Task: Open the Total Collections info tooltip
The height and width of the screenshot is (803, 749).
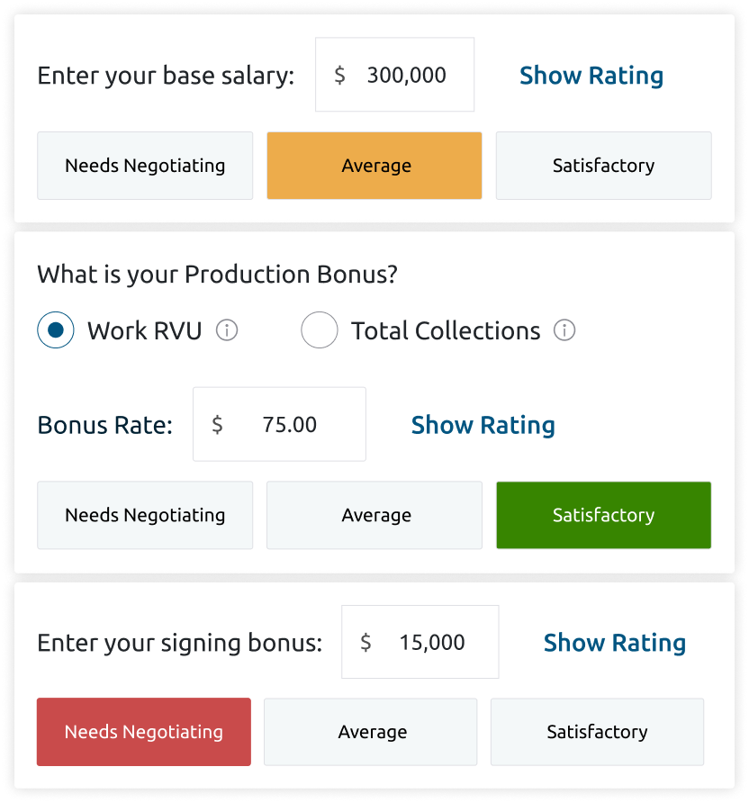Action: coord(564,330)
